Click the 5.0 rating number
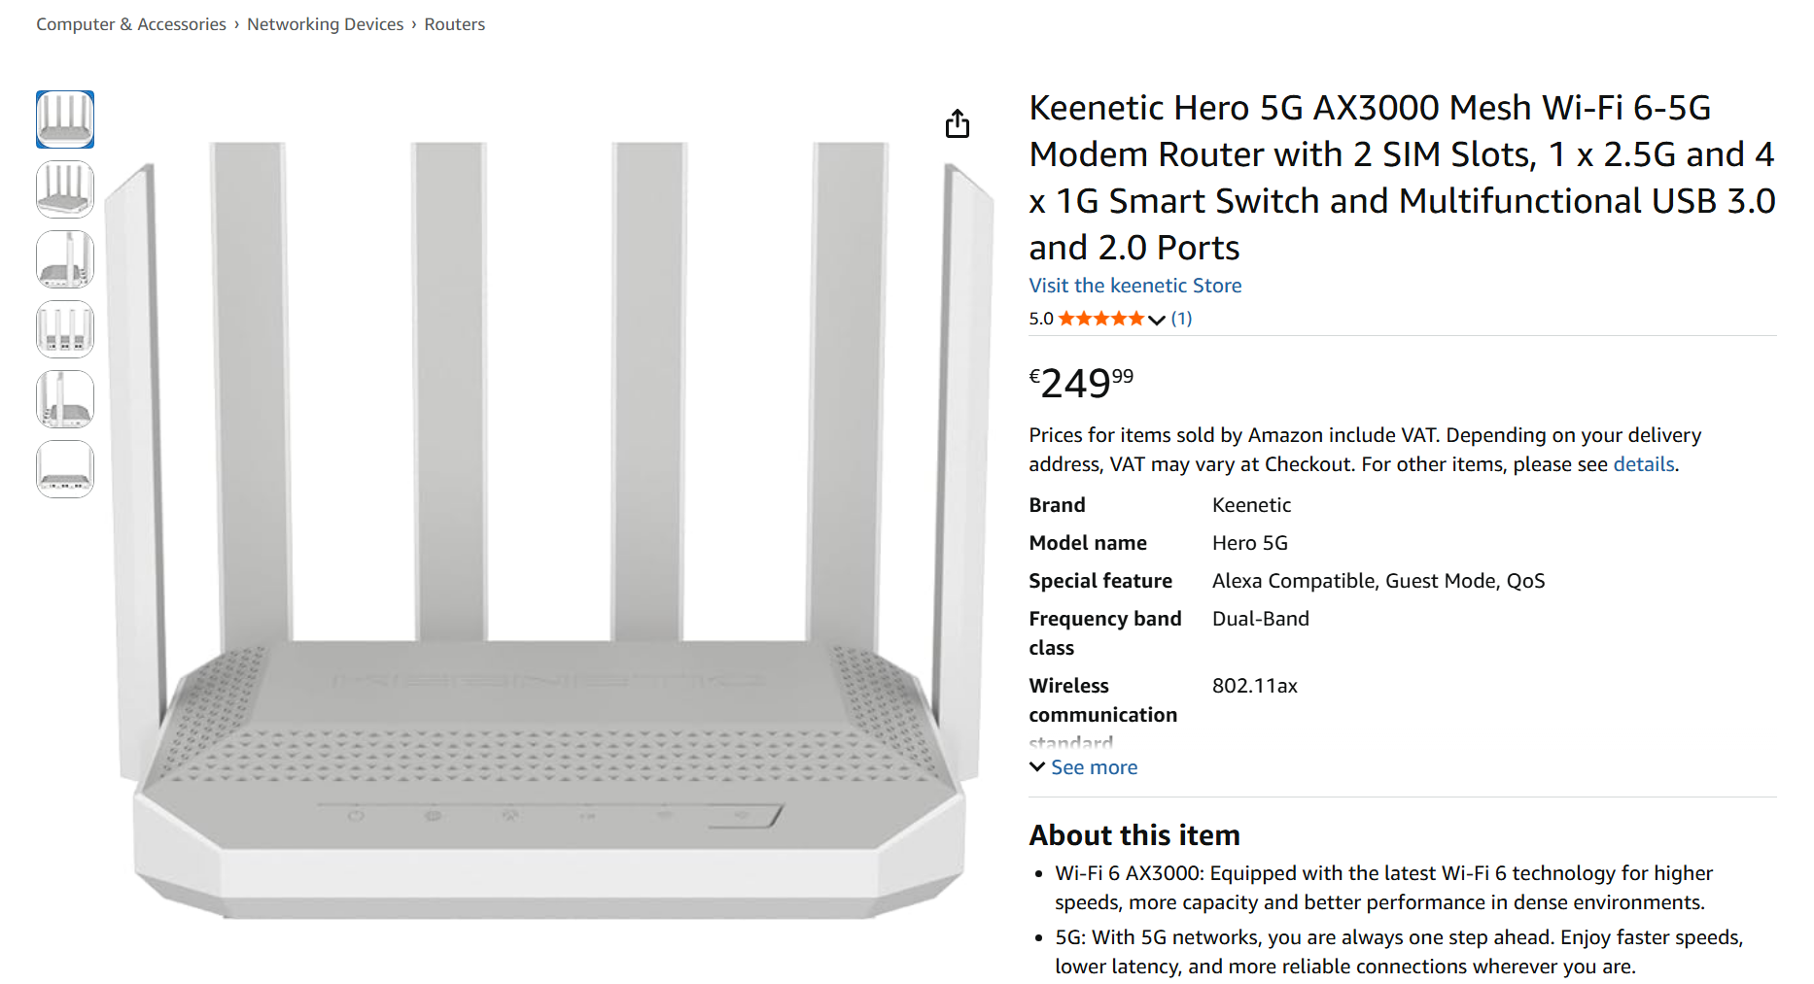The image size is (1814, 984). (x=1041, y=319)
